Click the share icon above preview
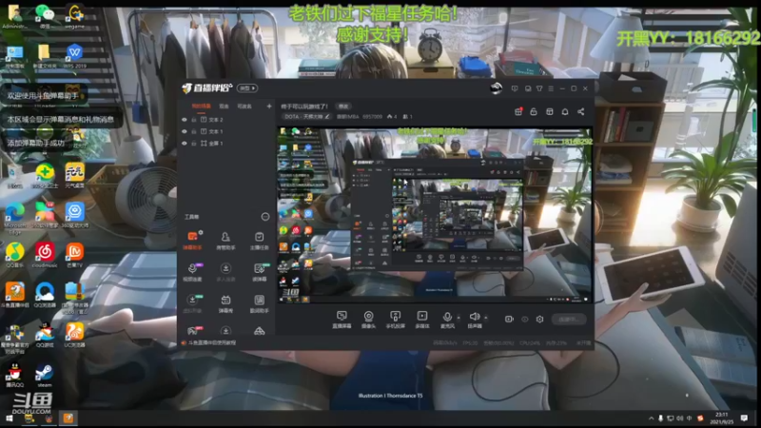Image resolution: width=761 pixels, height=428 pixels. [x=581, y=111]
